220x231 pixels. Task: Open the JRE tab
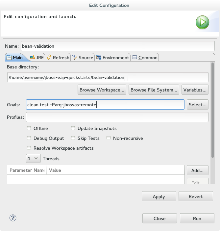[x=37, y=58]
